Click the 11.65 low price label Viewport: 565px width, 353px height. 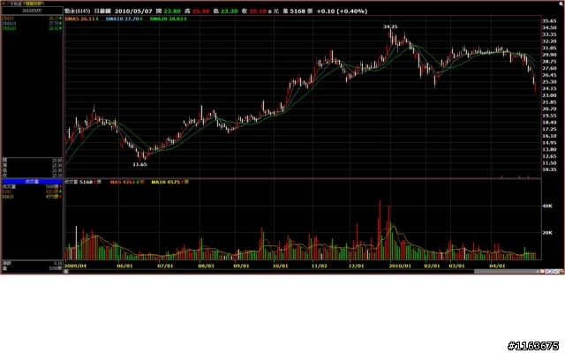[139, 165]
